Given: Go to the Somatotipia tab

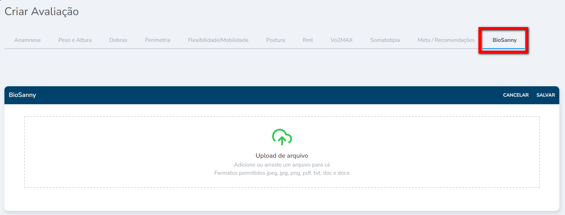Looking at the screenshot, I should tap(385, 40).
